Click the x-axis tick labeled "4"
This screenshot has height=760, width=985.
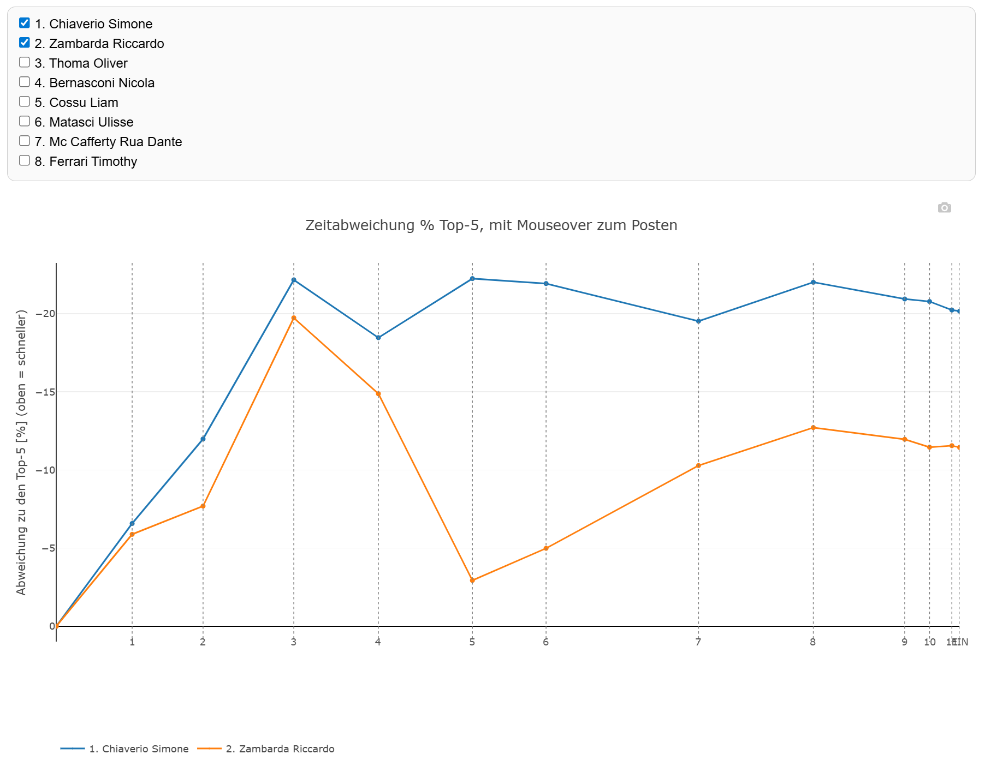[377, 643]
